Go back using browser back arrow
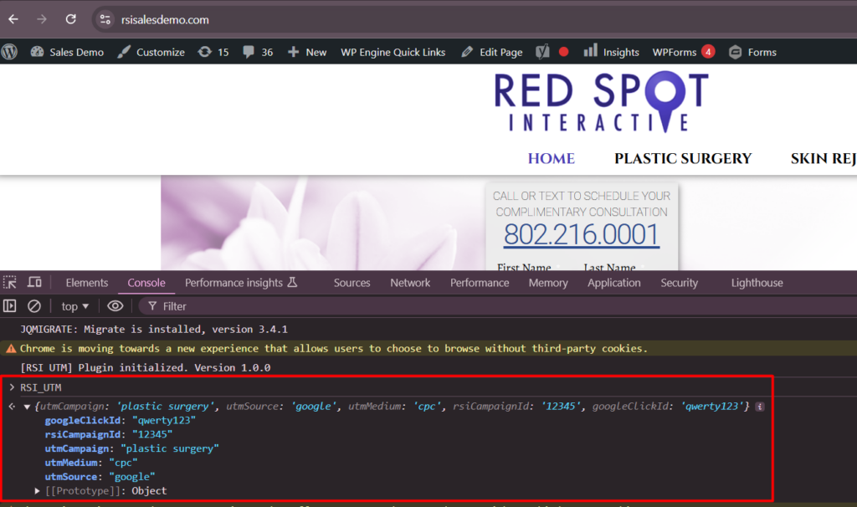Image resolution: width=857 pixels, height=507 pixels. click(x=13, y=20)
